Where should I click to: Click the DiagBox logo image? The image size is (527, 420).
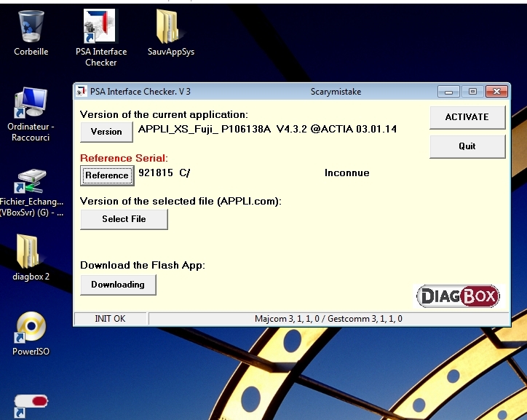click(458, 296)
